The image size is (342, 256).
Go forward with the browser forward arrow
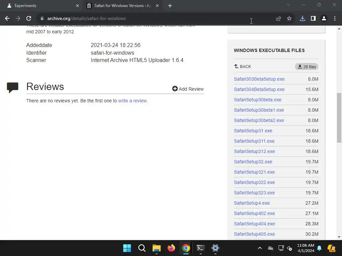click(18, 19)
